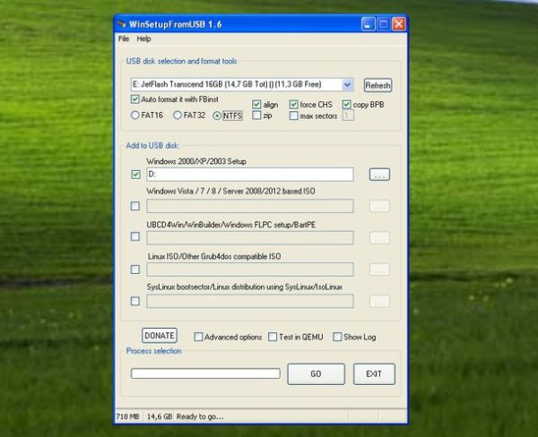Enable the zip checkbox
538x437 pixels.
(x=256, y=116)
